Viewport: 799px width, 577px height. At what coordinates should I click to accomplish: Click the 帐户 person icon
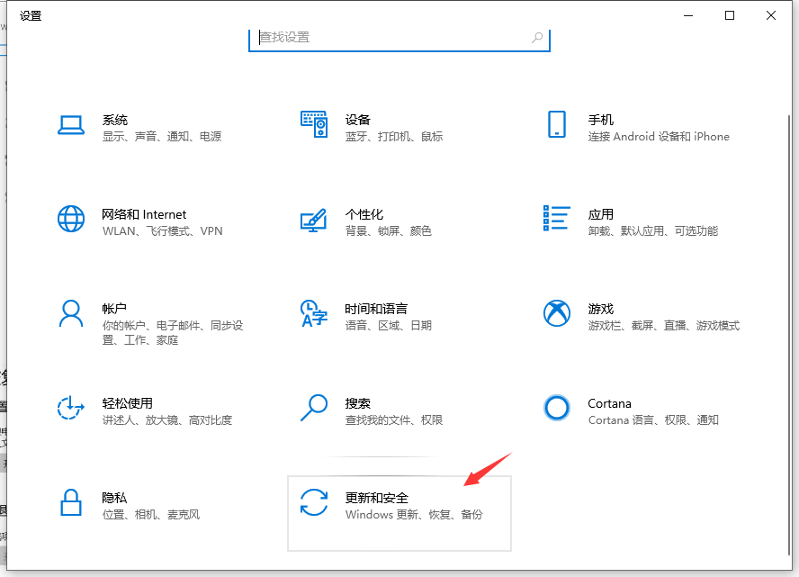click(71, 313)
